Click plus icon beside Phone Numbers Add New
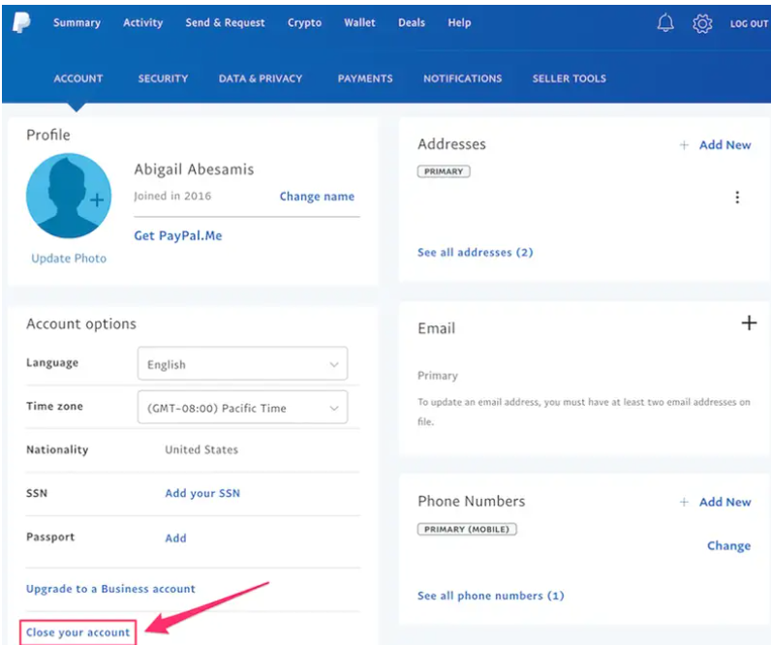 point(684,502)
